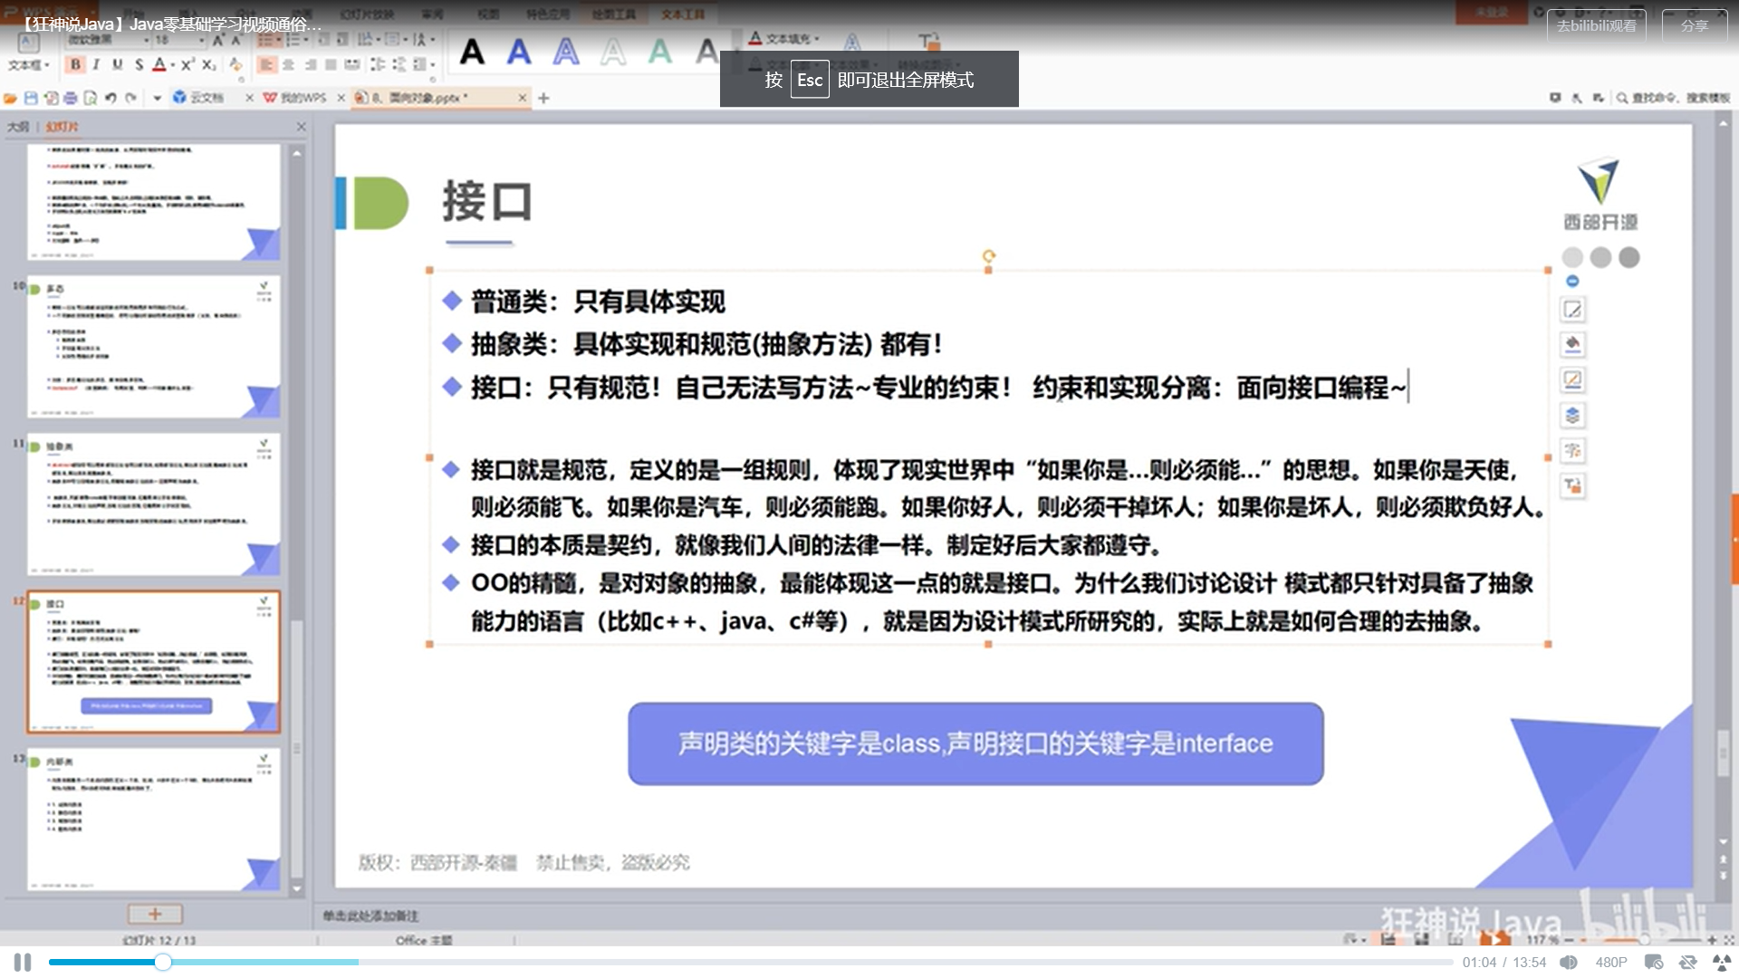Click the 去bilibili观看 button
Image resolution: width=1739 pixels, height=978 pixels.
pos(1596,25)
